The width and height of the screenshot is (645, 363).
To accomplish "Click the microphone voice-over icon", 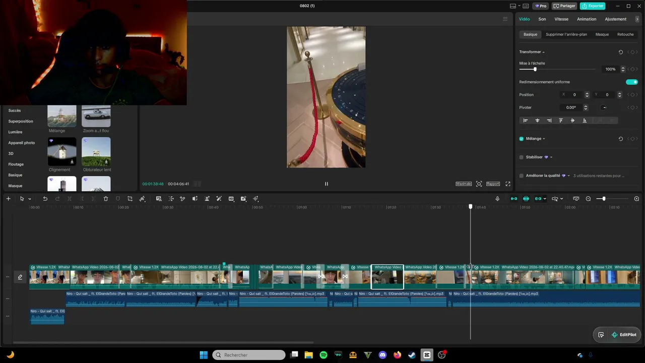I will [497, 199].
